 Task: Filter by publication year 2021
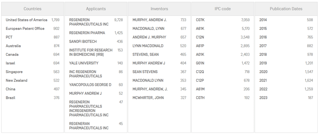(x=263, y=80)
